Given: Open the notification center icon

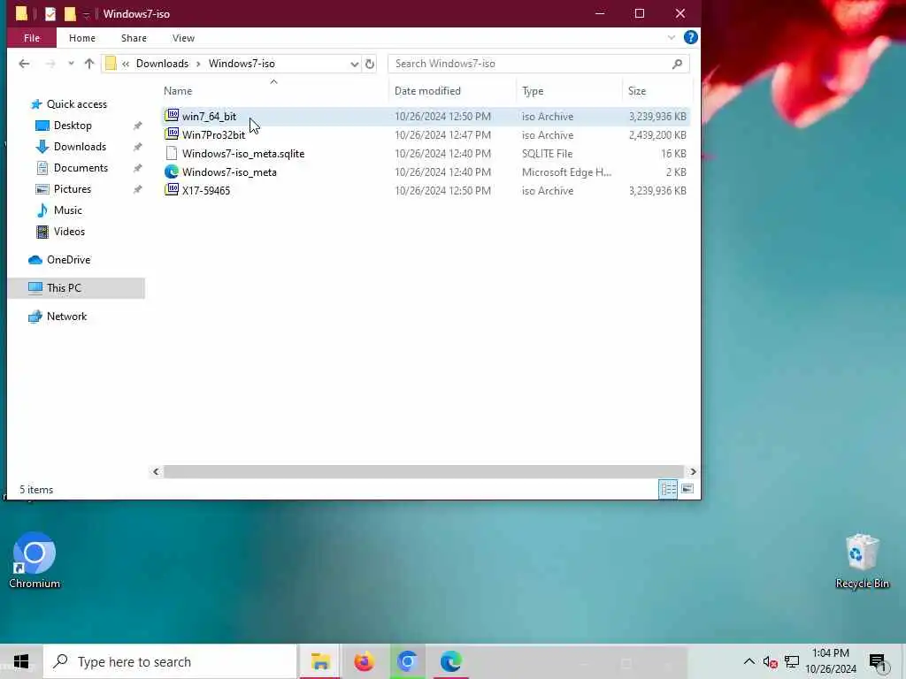Looking at the screenshot, I should [878, 662].
